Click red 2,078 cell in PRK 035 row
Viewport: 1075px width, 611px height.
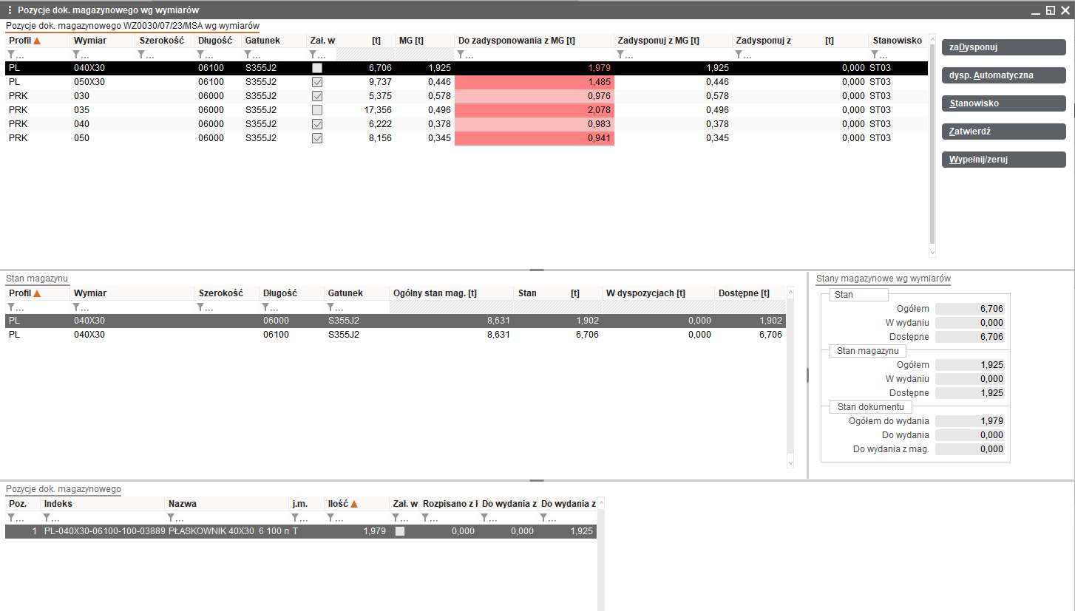coord(534,110)
